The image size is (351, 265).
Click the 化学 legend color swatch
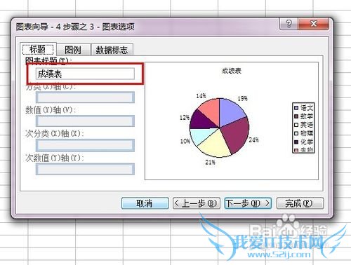pos(296,142)
